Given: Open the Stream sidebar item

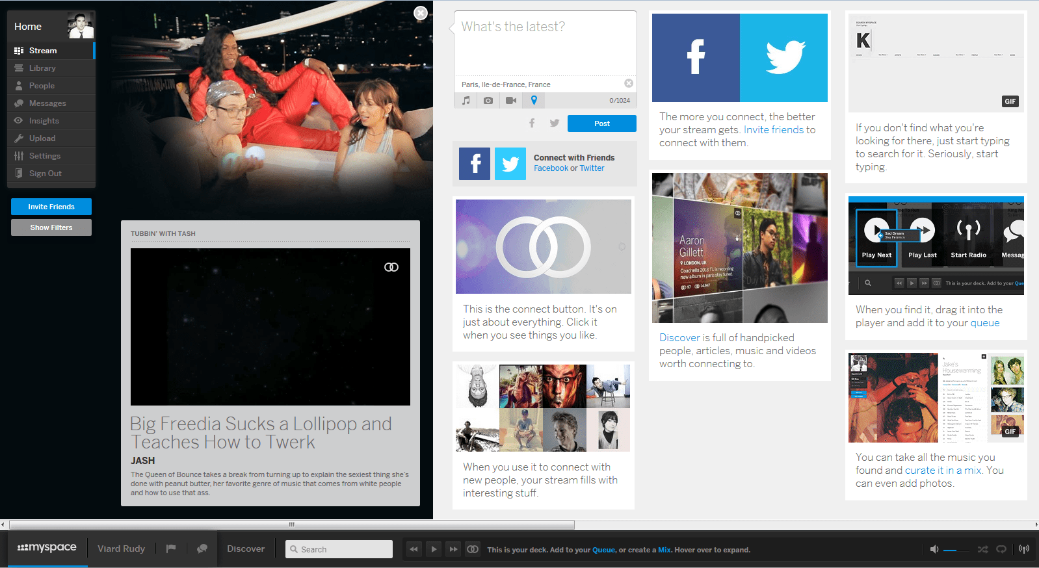Looking at the screenshot, I should pos(51,51).
